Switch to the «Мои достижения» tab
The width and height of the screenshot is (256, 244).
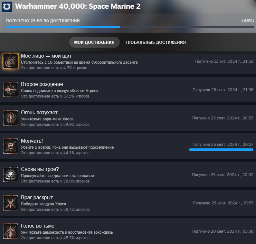coord(94,42)
